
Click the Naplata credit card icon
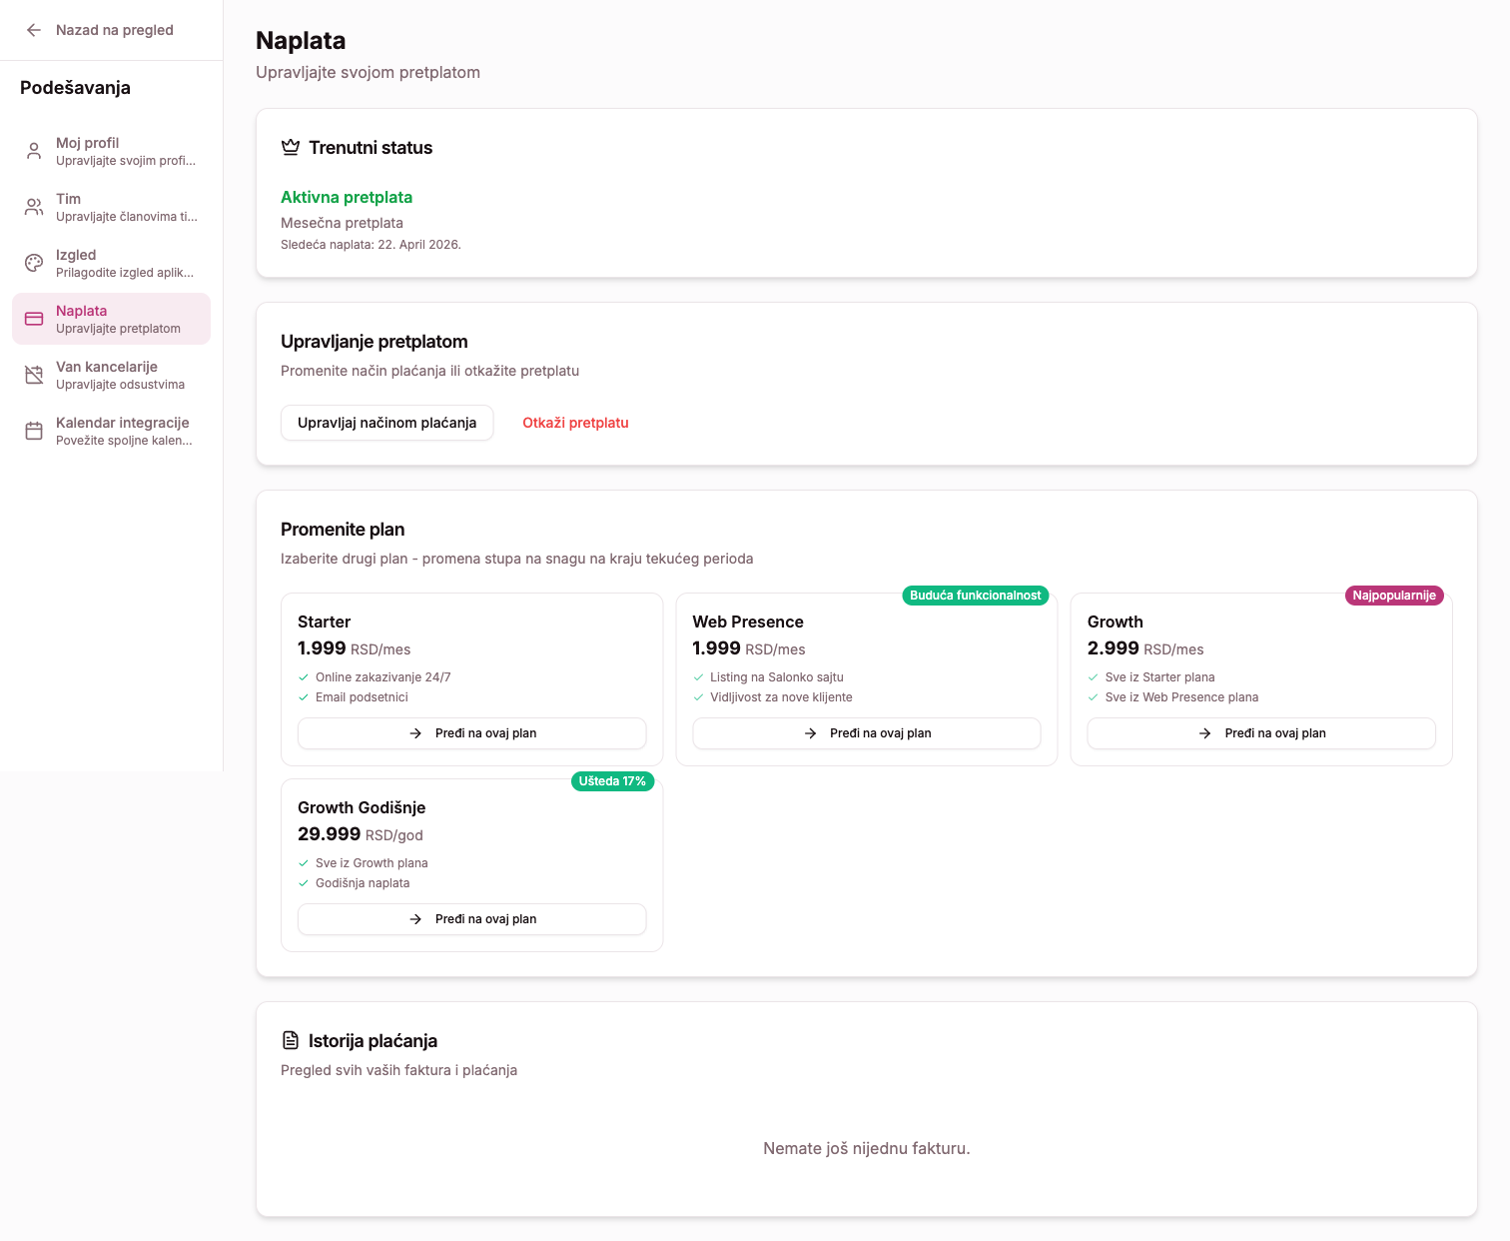[34, 319]
